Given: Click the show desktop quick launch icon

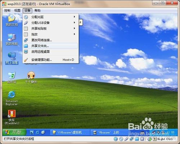Looking at the screenshot, I should coord(32,132).
